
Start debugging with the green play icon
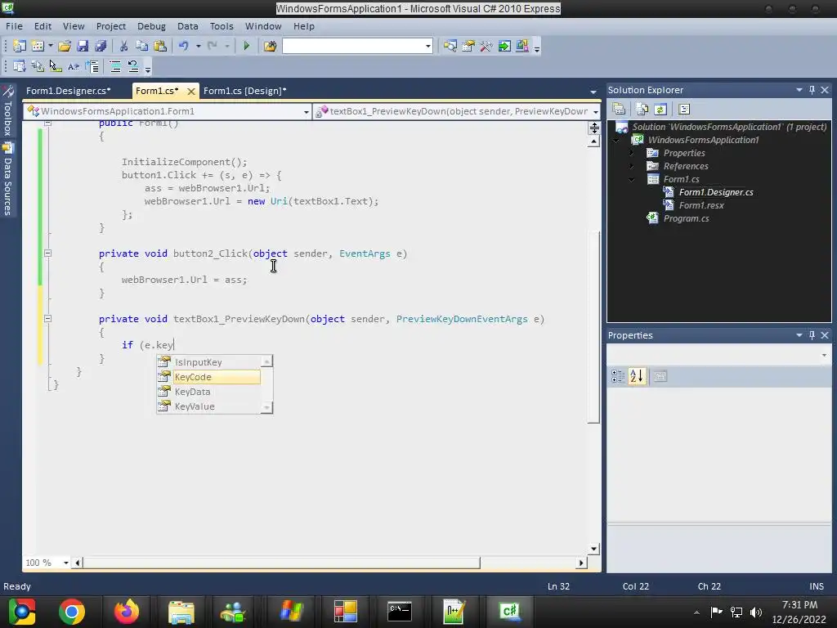pyautogui.click(x=247, y=47)
